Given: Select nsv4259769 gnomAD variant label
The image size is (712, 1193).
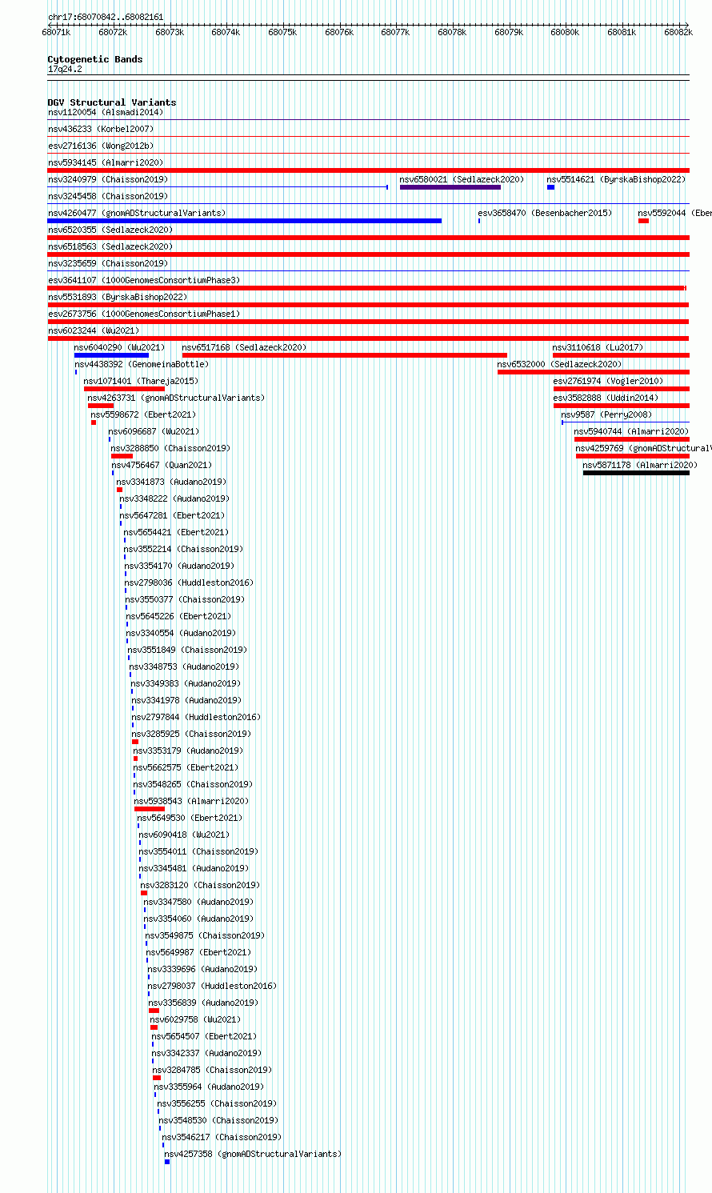Looking at the screenshot, I should click(644, 448).
